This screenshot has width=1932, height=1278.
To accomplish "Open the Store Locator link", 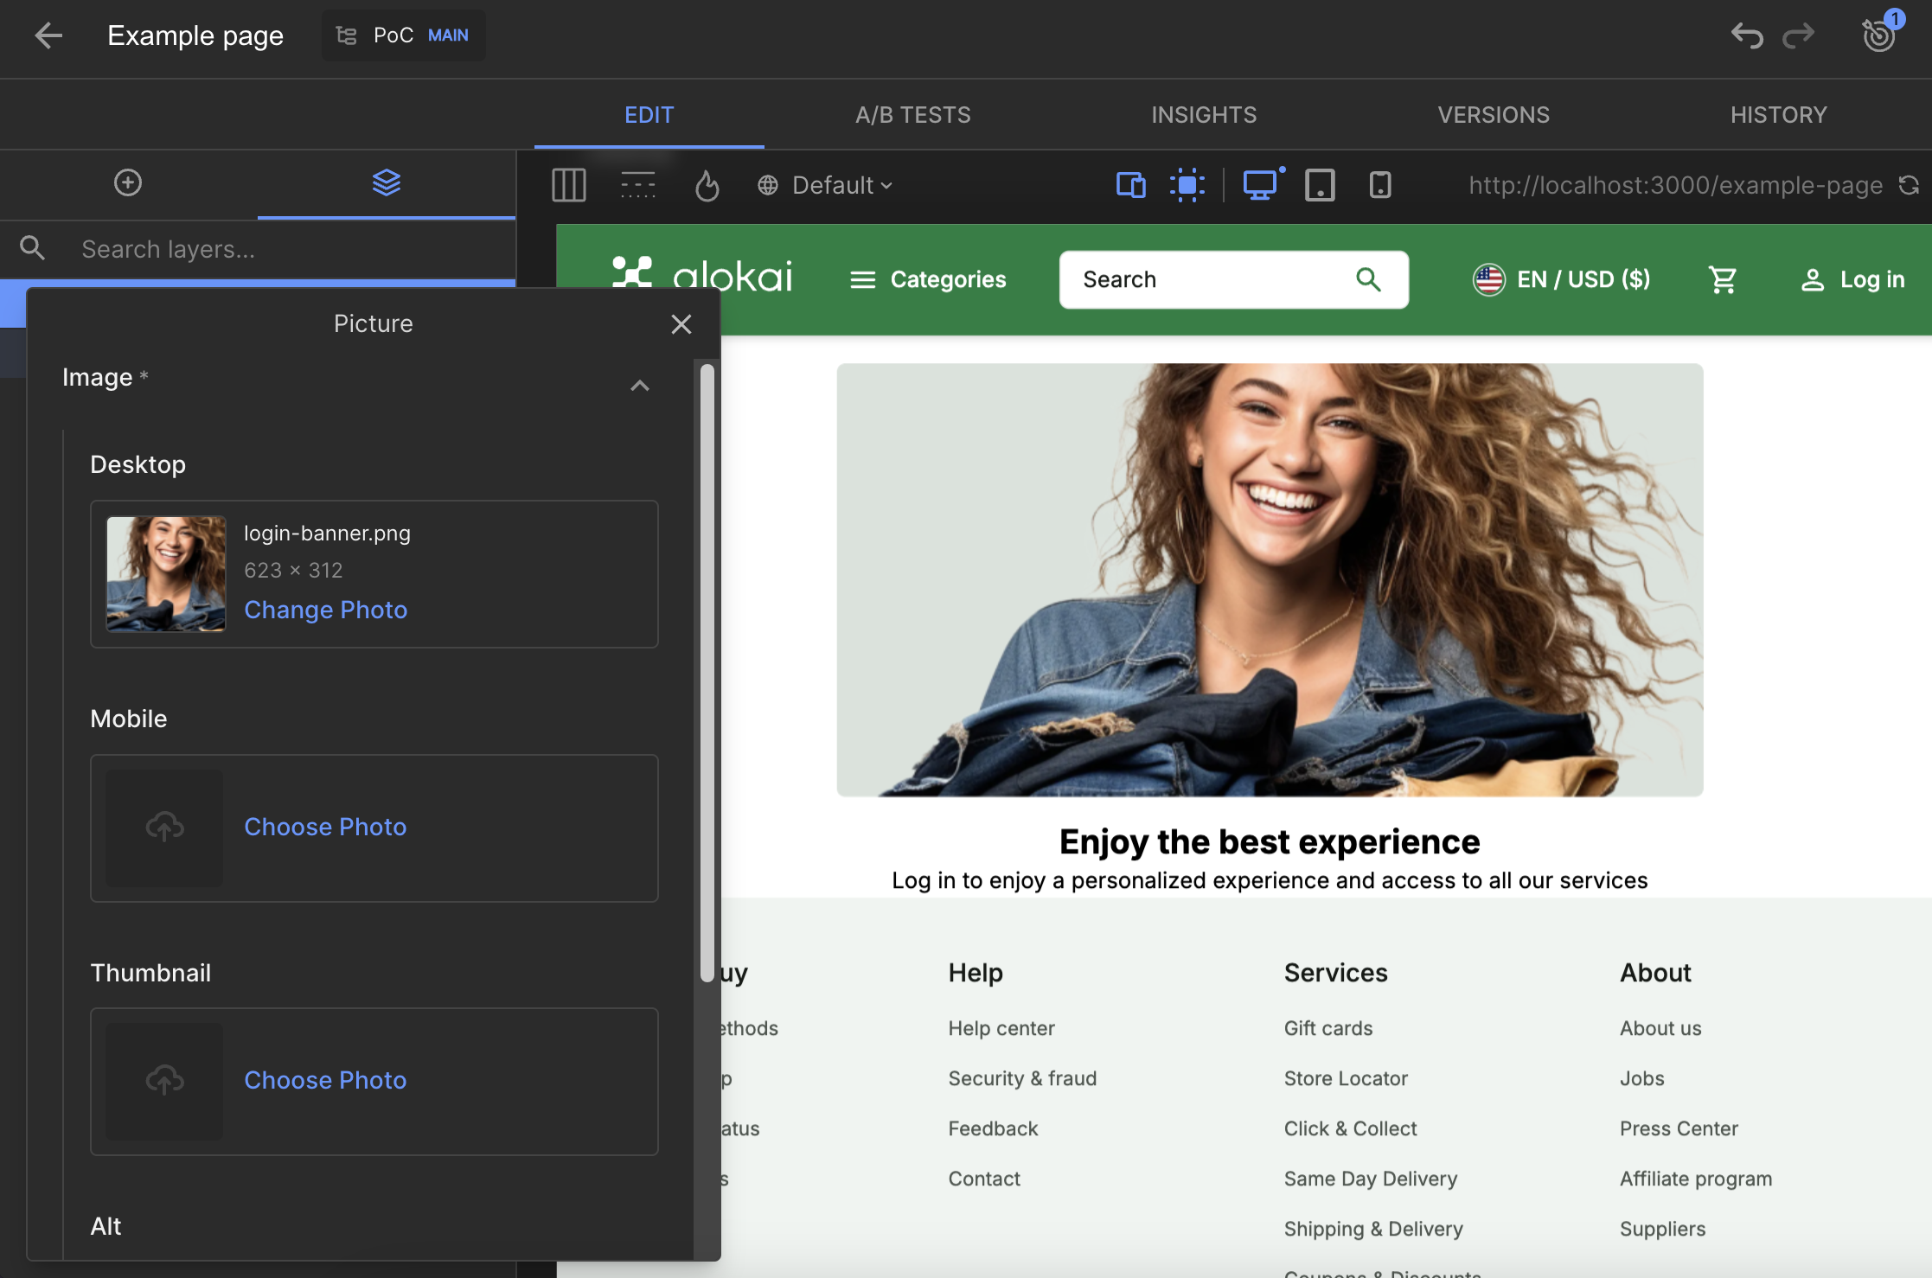I will click(1346, 1078).
